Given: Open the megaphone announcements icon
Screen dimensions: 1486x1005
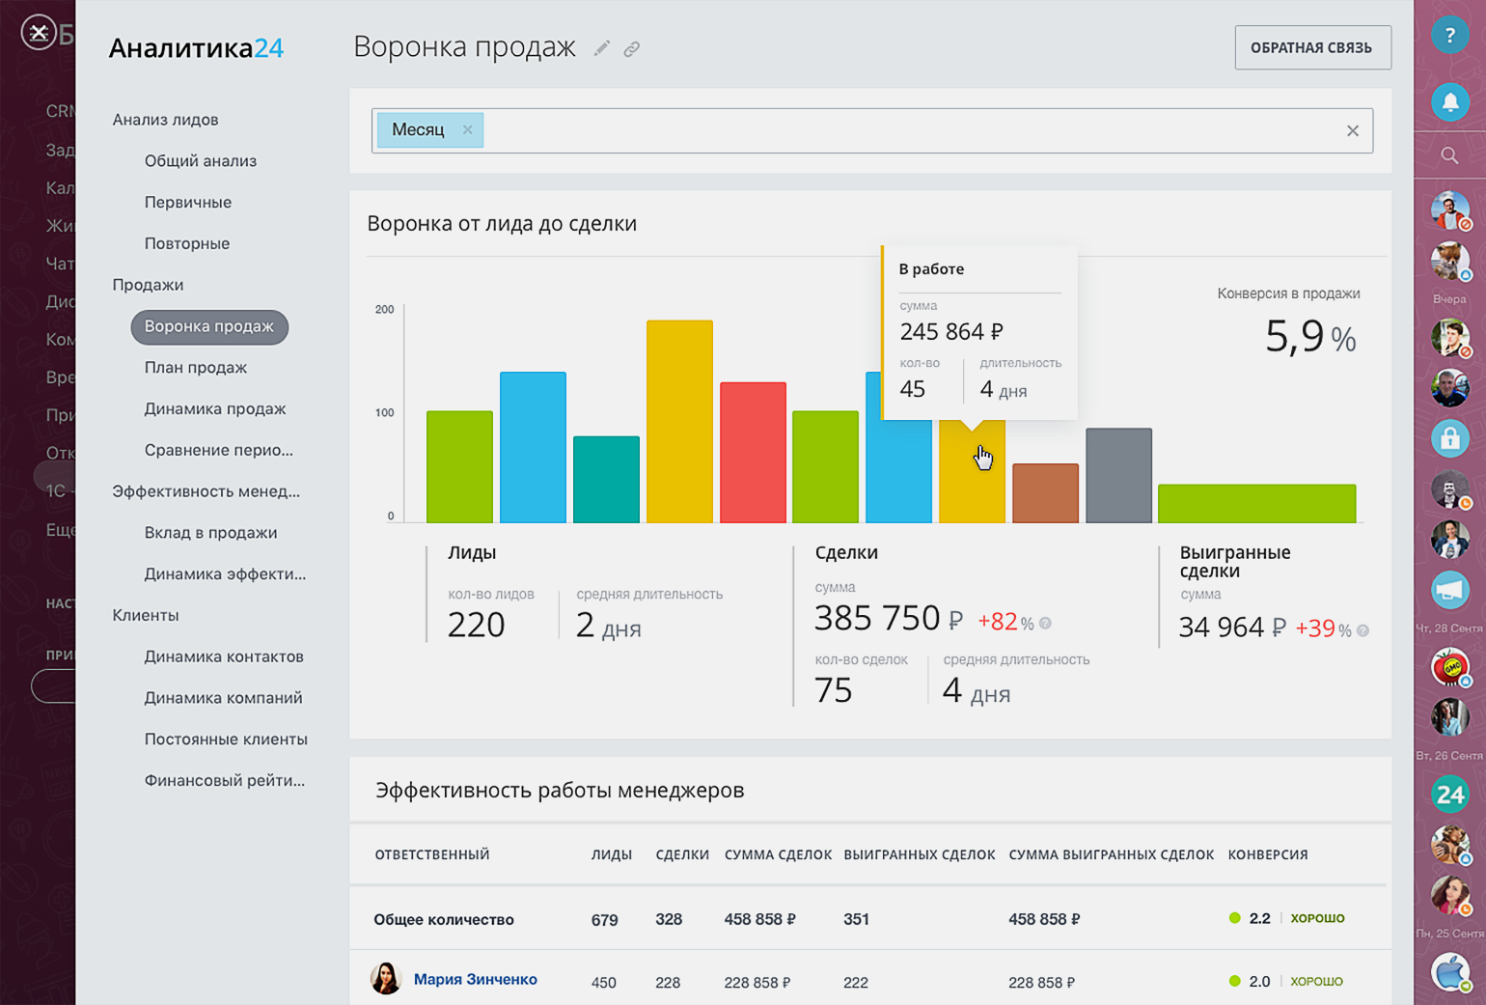Looking at the screenshot, I should (x=1449, y=590).
